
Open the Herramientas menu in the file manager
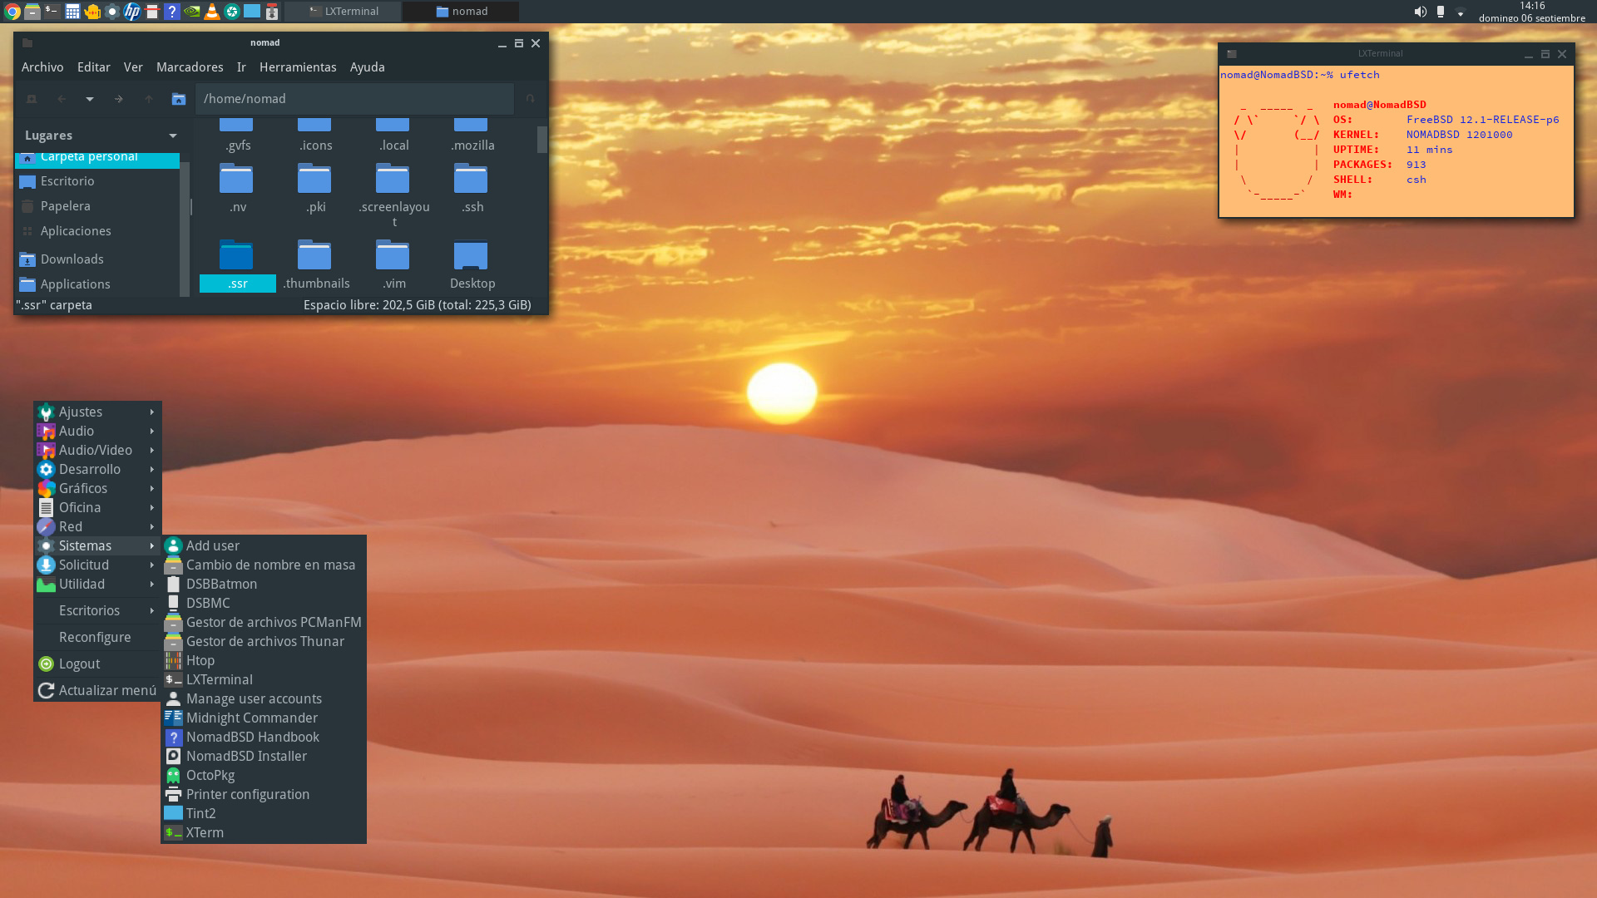coord(298,67)
